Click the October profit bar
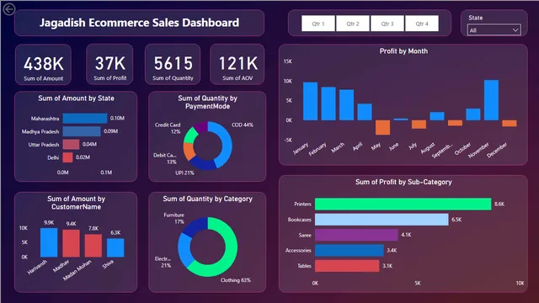The image size is (539, 303). click(x=473, y=114)
